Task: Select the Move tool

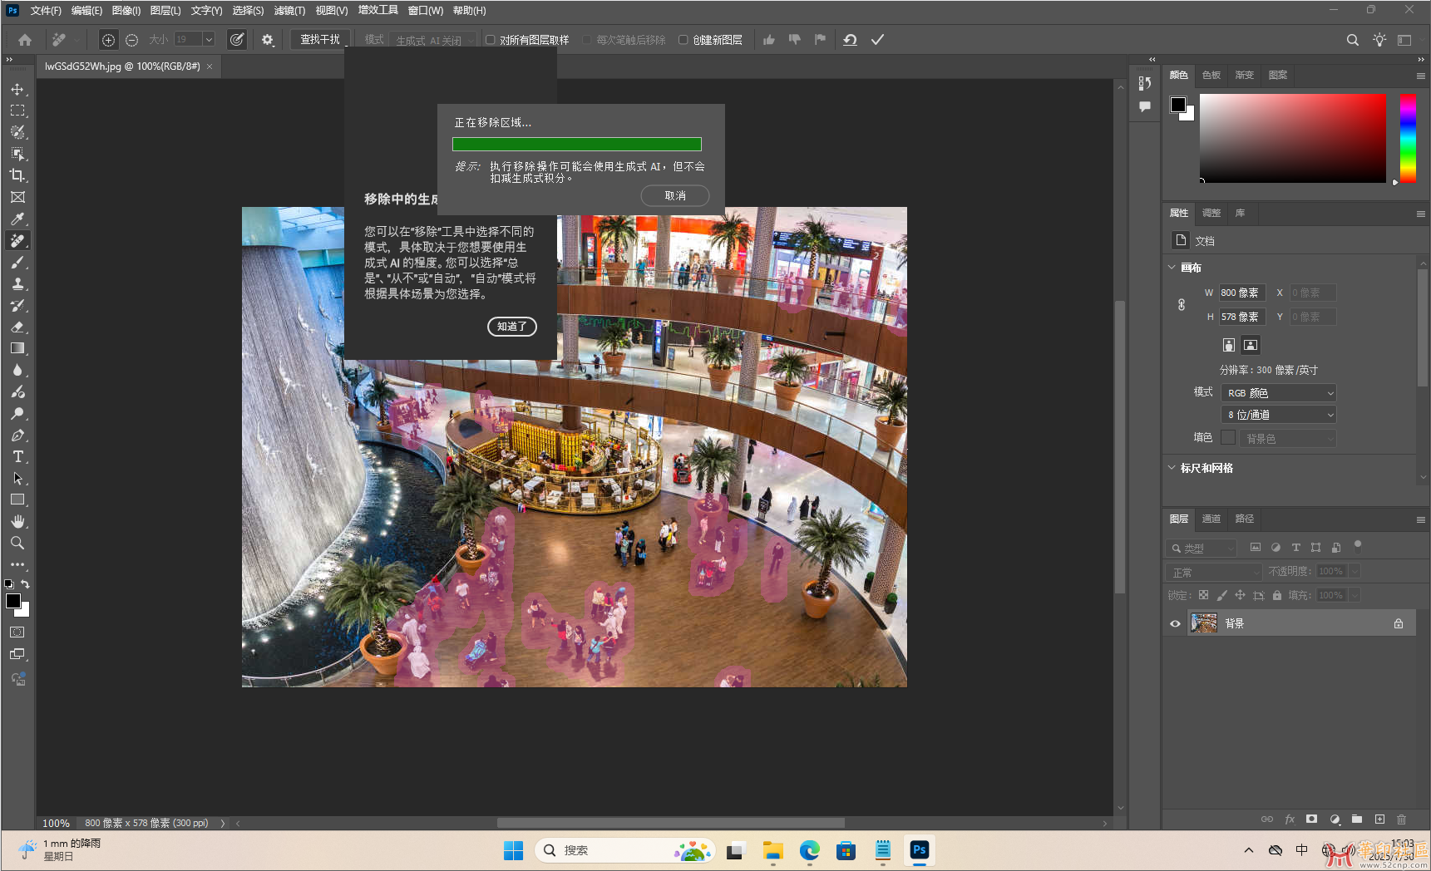Action: pyautogui.click(x=17, y=89)
